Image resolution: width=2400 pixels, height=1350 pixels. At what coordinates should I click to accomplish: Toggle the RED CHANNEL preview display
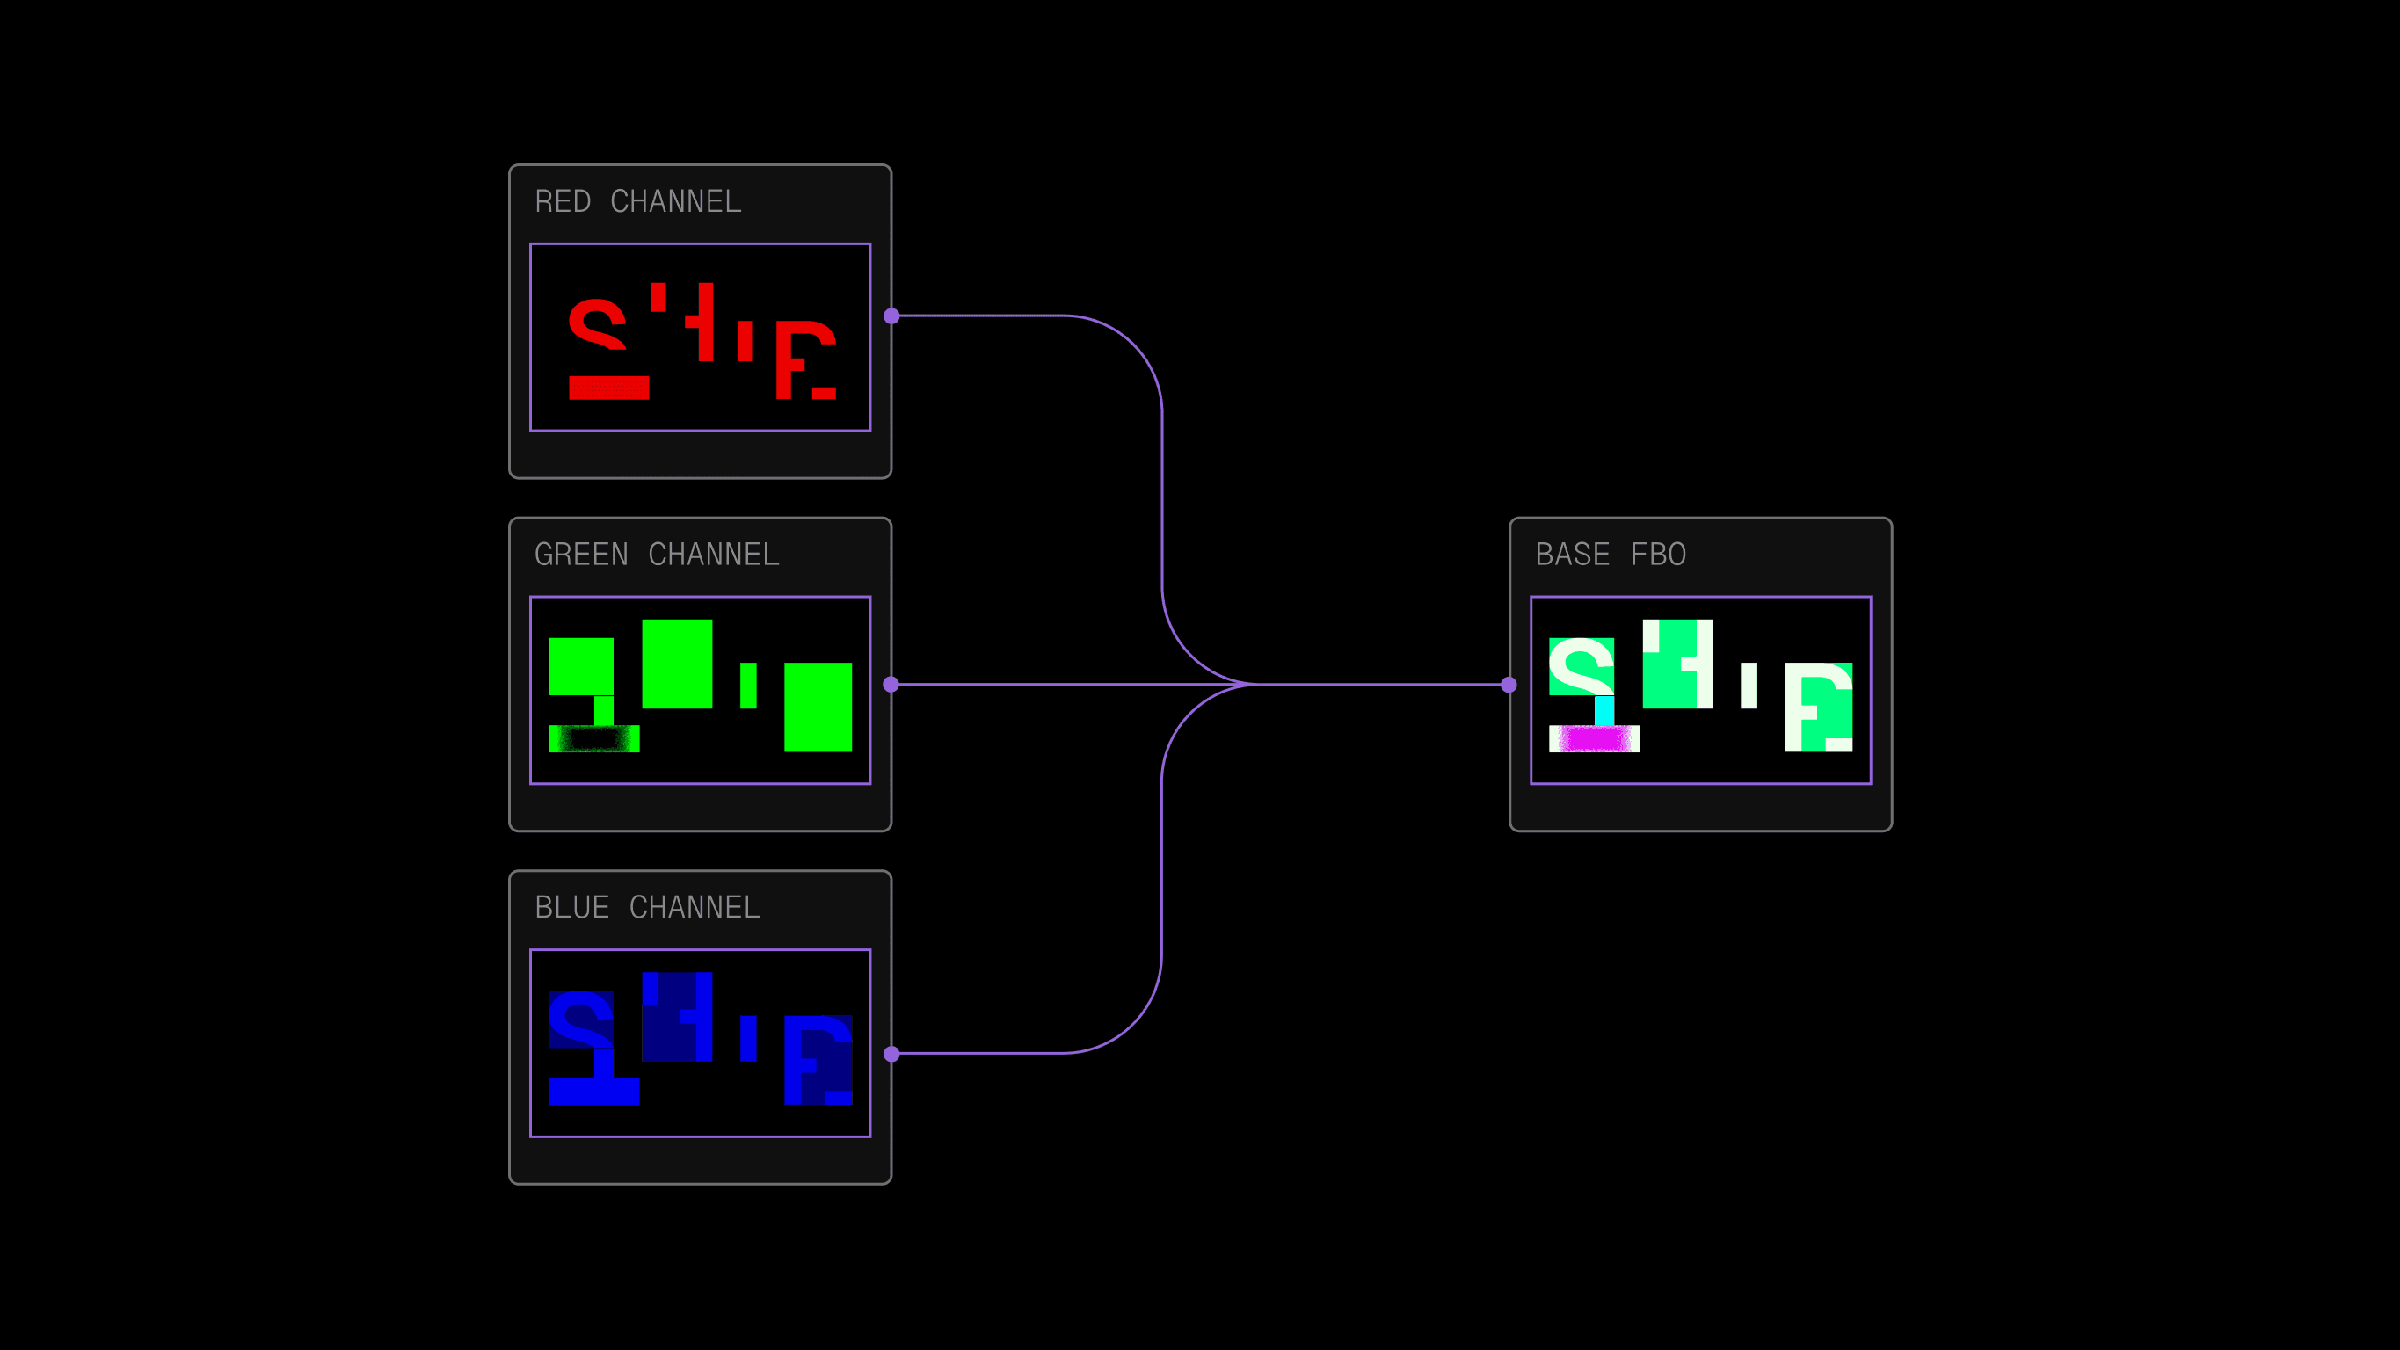(700, 337)
